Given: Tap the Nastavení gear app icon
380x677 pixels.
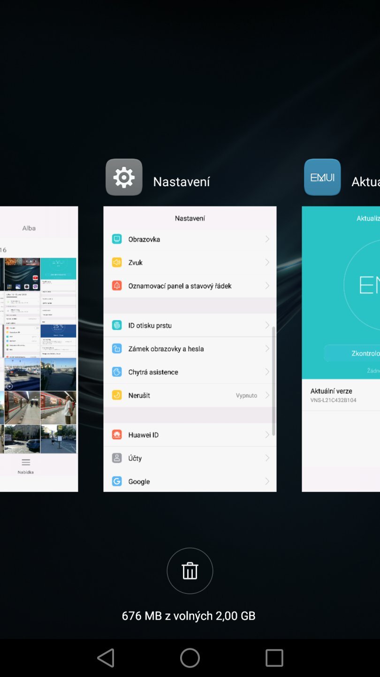Looking at the screenshot, I should click(x=124, y=177).
